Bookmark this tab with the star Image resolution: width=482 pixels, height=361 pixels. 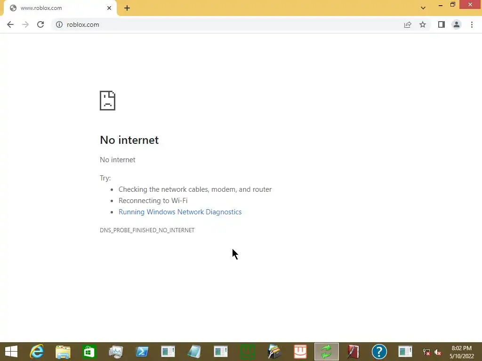click(423, 24)
